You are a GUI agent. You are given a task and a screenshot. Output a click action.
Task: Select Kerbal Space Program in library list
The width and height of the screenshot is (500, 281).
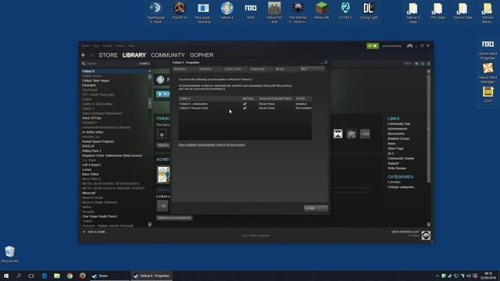[x=98, y=141]
